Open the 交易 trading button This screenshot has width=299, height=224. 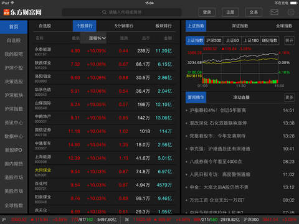click(x=254, y=12)
